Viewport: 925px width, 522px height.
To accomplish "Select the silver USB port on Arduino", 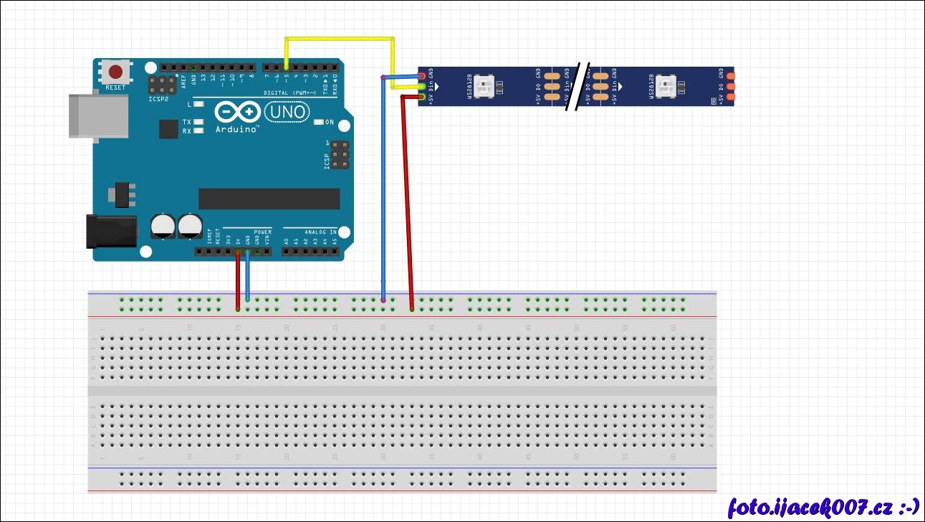I will (98, 115).
